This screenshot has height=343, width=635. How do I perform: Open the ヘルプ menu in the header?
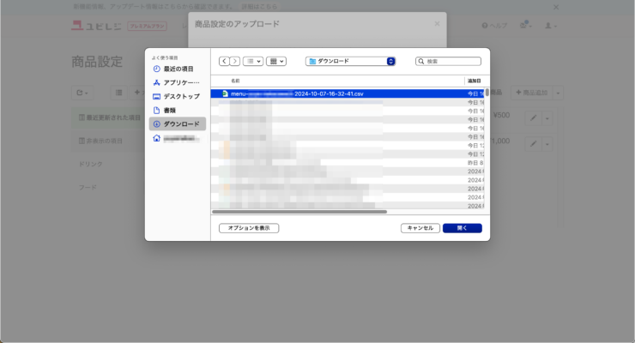(494, 26)
